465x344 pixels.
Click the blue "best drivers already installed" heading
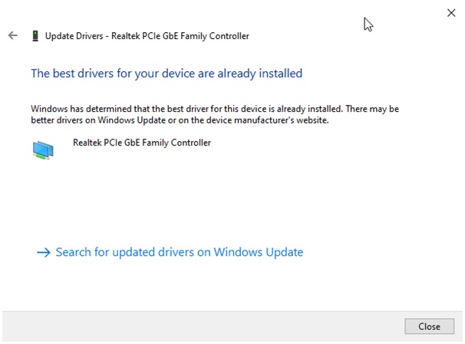click(x=167, y=74)
